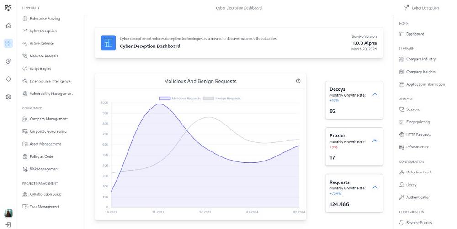
Task: Click the Malicious Requests purple legend swatch
Action: coord(165,99)
